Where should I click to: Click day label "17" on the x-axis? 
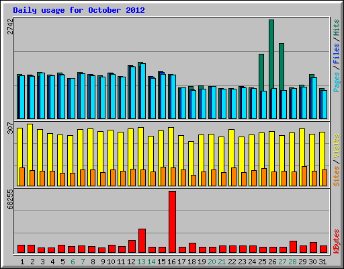[x=181, y=262]
